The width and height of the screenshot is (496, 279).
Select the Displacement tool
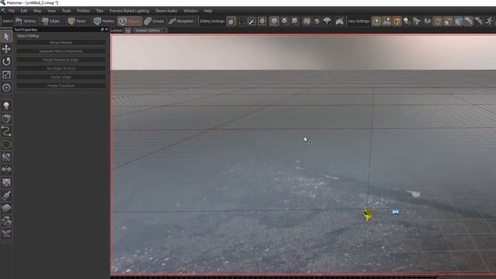tap(6, 208)
